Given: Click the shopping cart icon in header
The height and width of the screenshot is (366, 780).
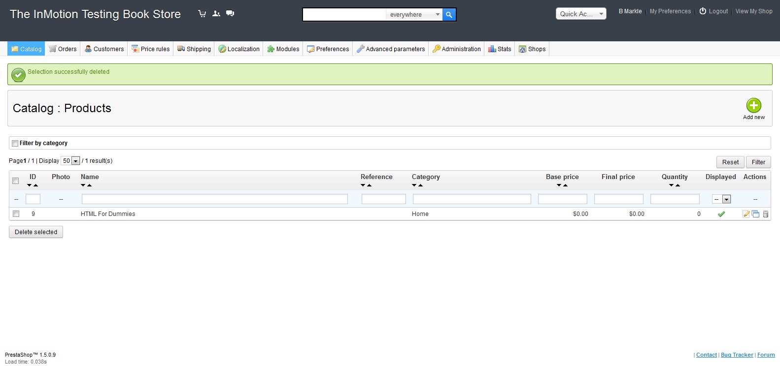Looking at the screenshot, I should [x=202, y=14].
